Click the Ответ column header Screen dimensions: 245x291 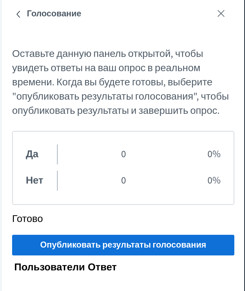pyautogui.click(x=102, y=267)
